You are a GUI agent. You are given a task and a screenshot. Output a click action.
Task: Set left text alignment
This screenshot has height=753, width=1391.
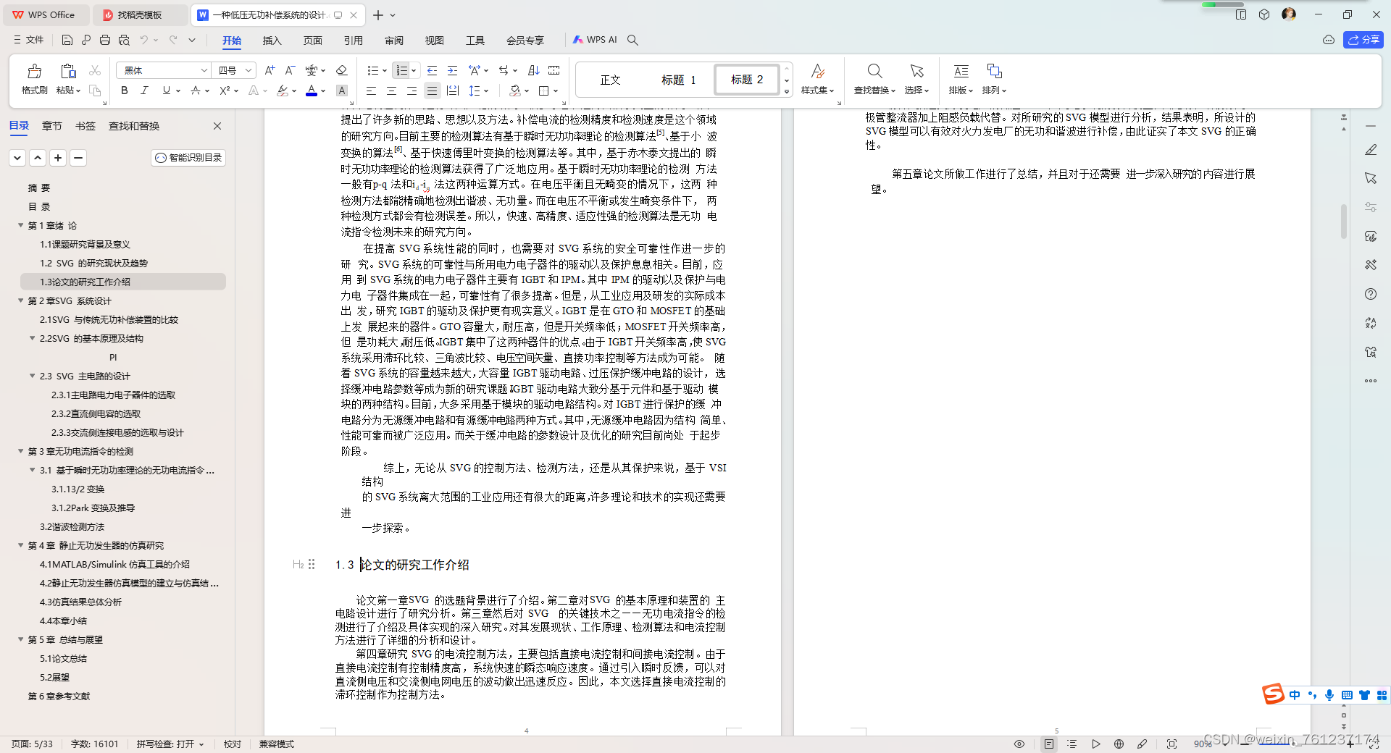point(371,91)
